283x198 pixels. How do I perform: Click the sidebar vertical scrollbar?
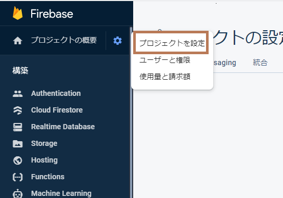point(131,112)
